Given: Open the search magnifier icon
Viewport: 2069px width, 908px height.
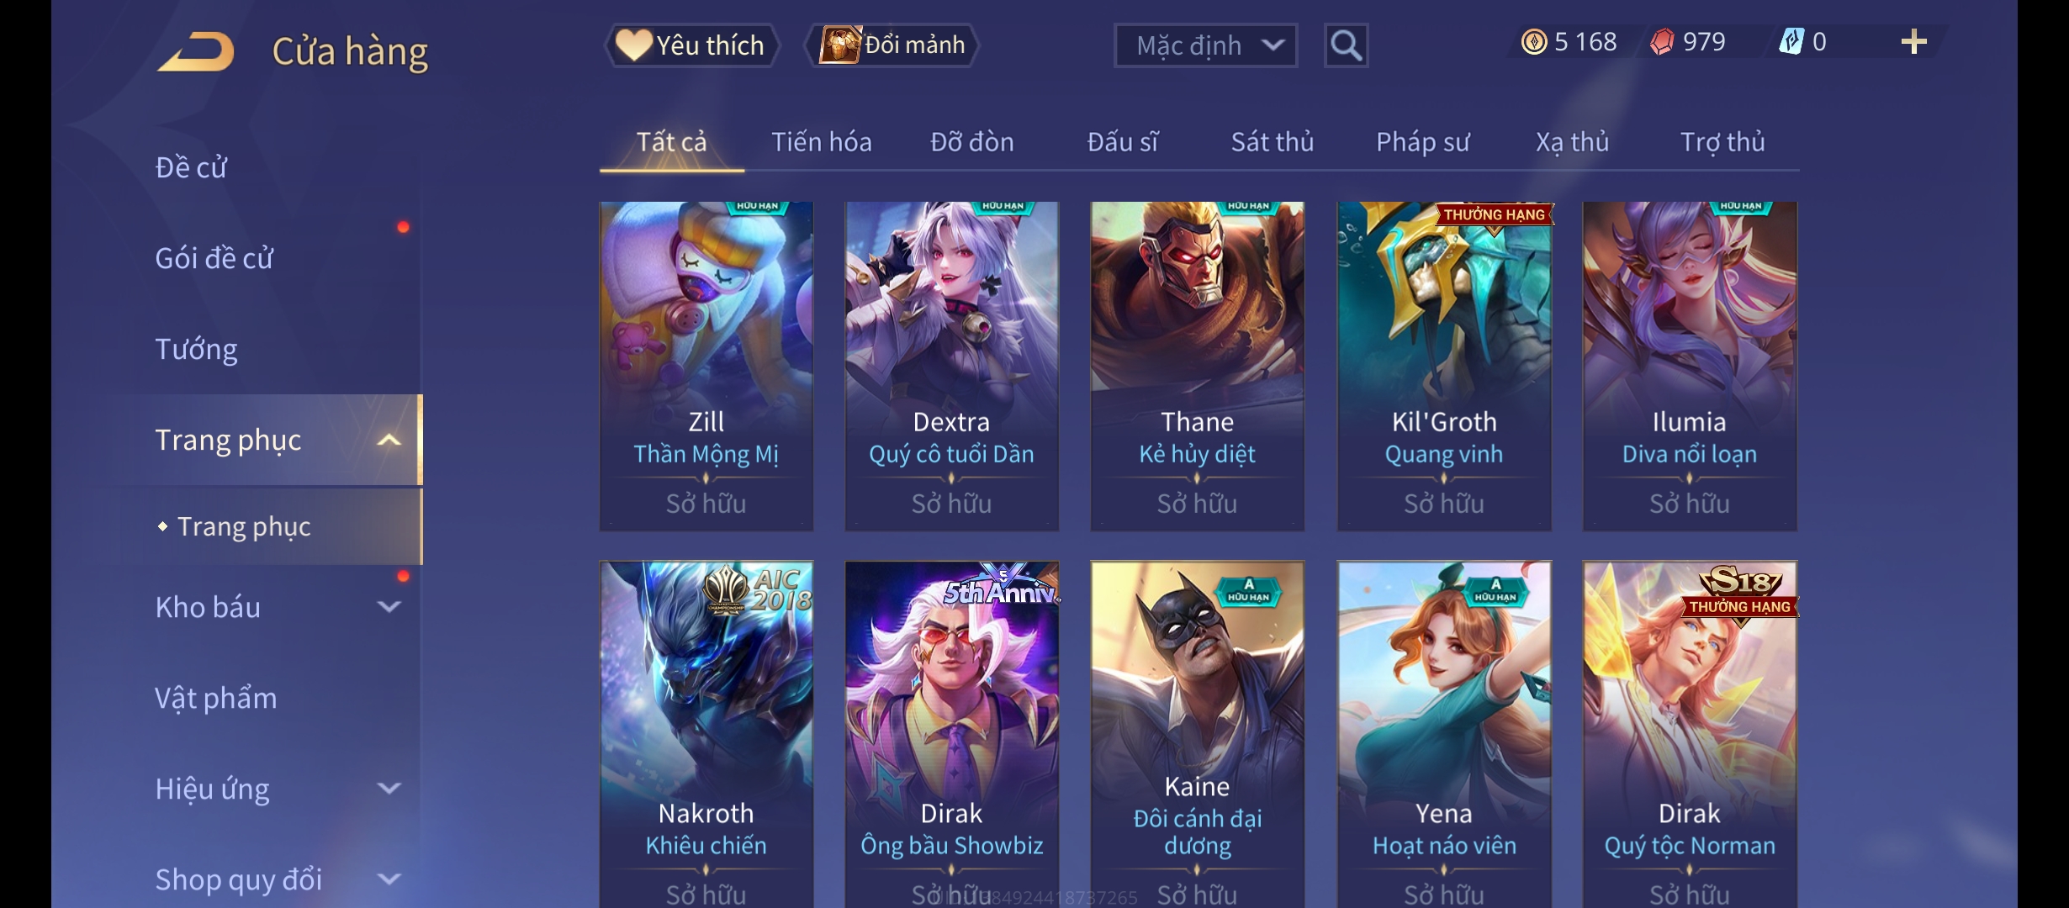Looking at the screenshot, I should point(1346,45).
